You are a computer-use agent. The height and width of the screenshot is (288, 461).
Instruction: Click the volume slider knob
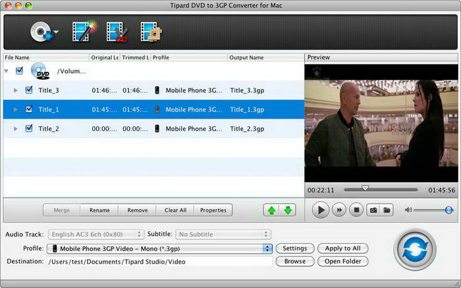pyautogui.click(x=448, y=210)
